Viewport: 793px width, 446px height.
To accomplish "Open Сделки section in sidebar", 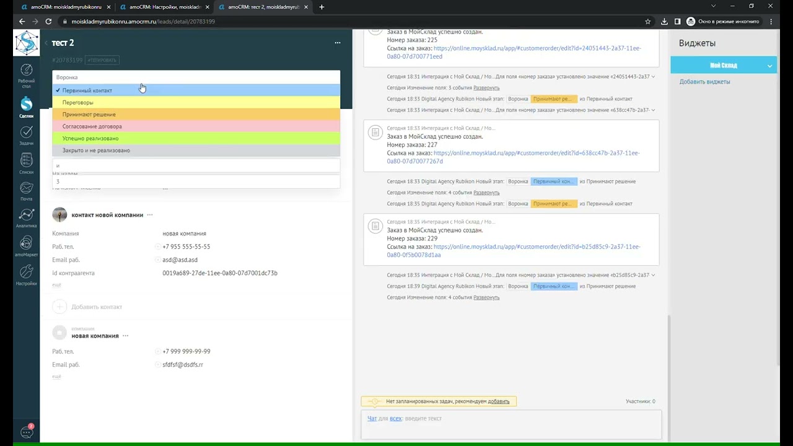I will click(26, 107).
